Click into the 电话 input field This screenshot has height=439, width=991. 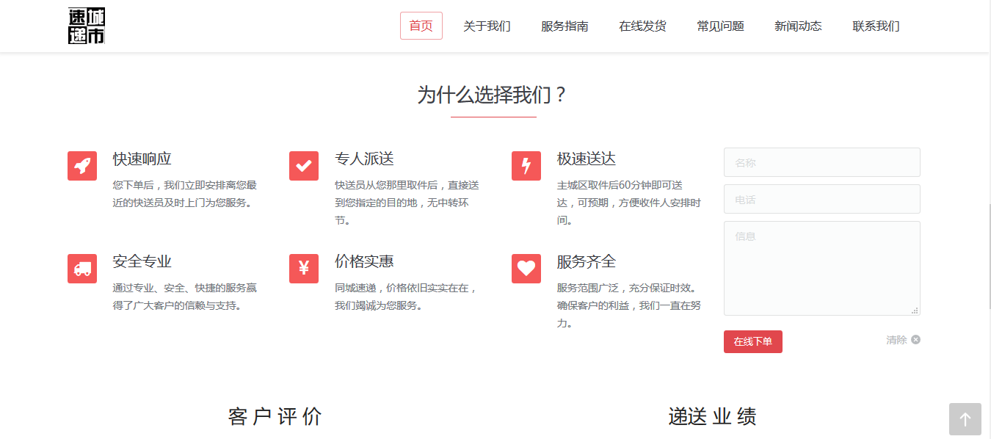click(x=821, y=199)
